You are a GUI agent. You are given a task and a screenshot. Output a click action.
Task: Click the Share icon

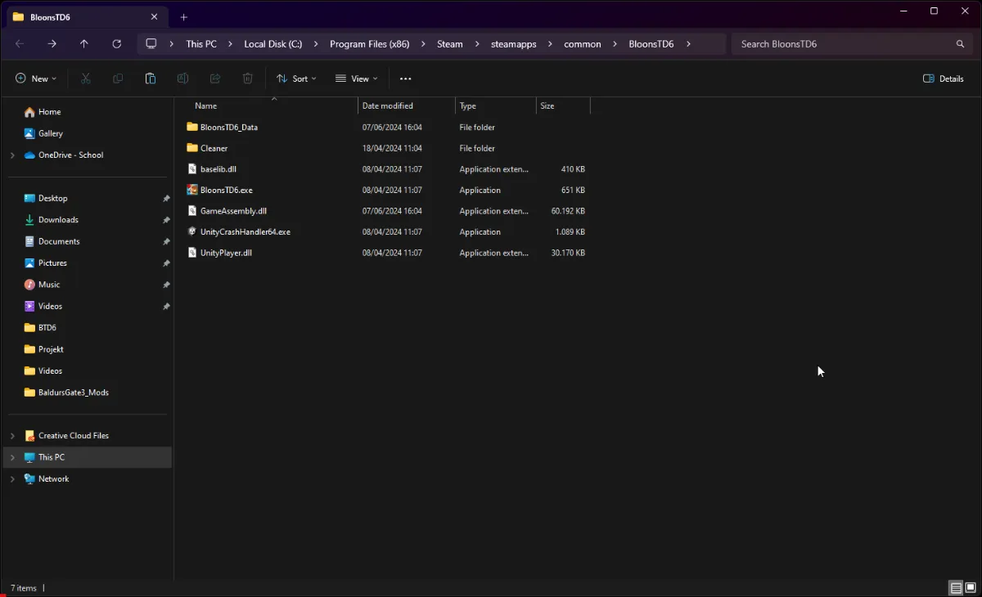(x=214, y=78)
